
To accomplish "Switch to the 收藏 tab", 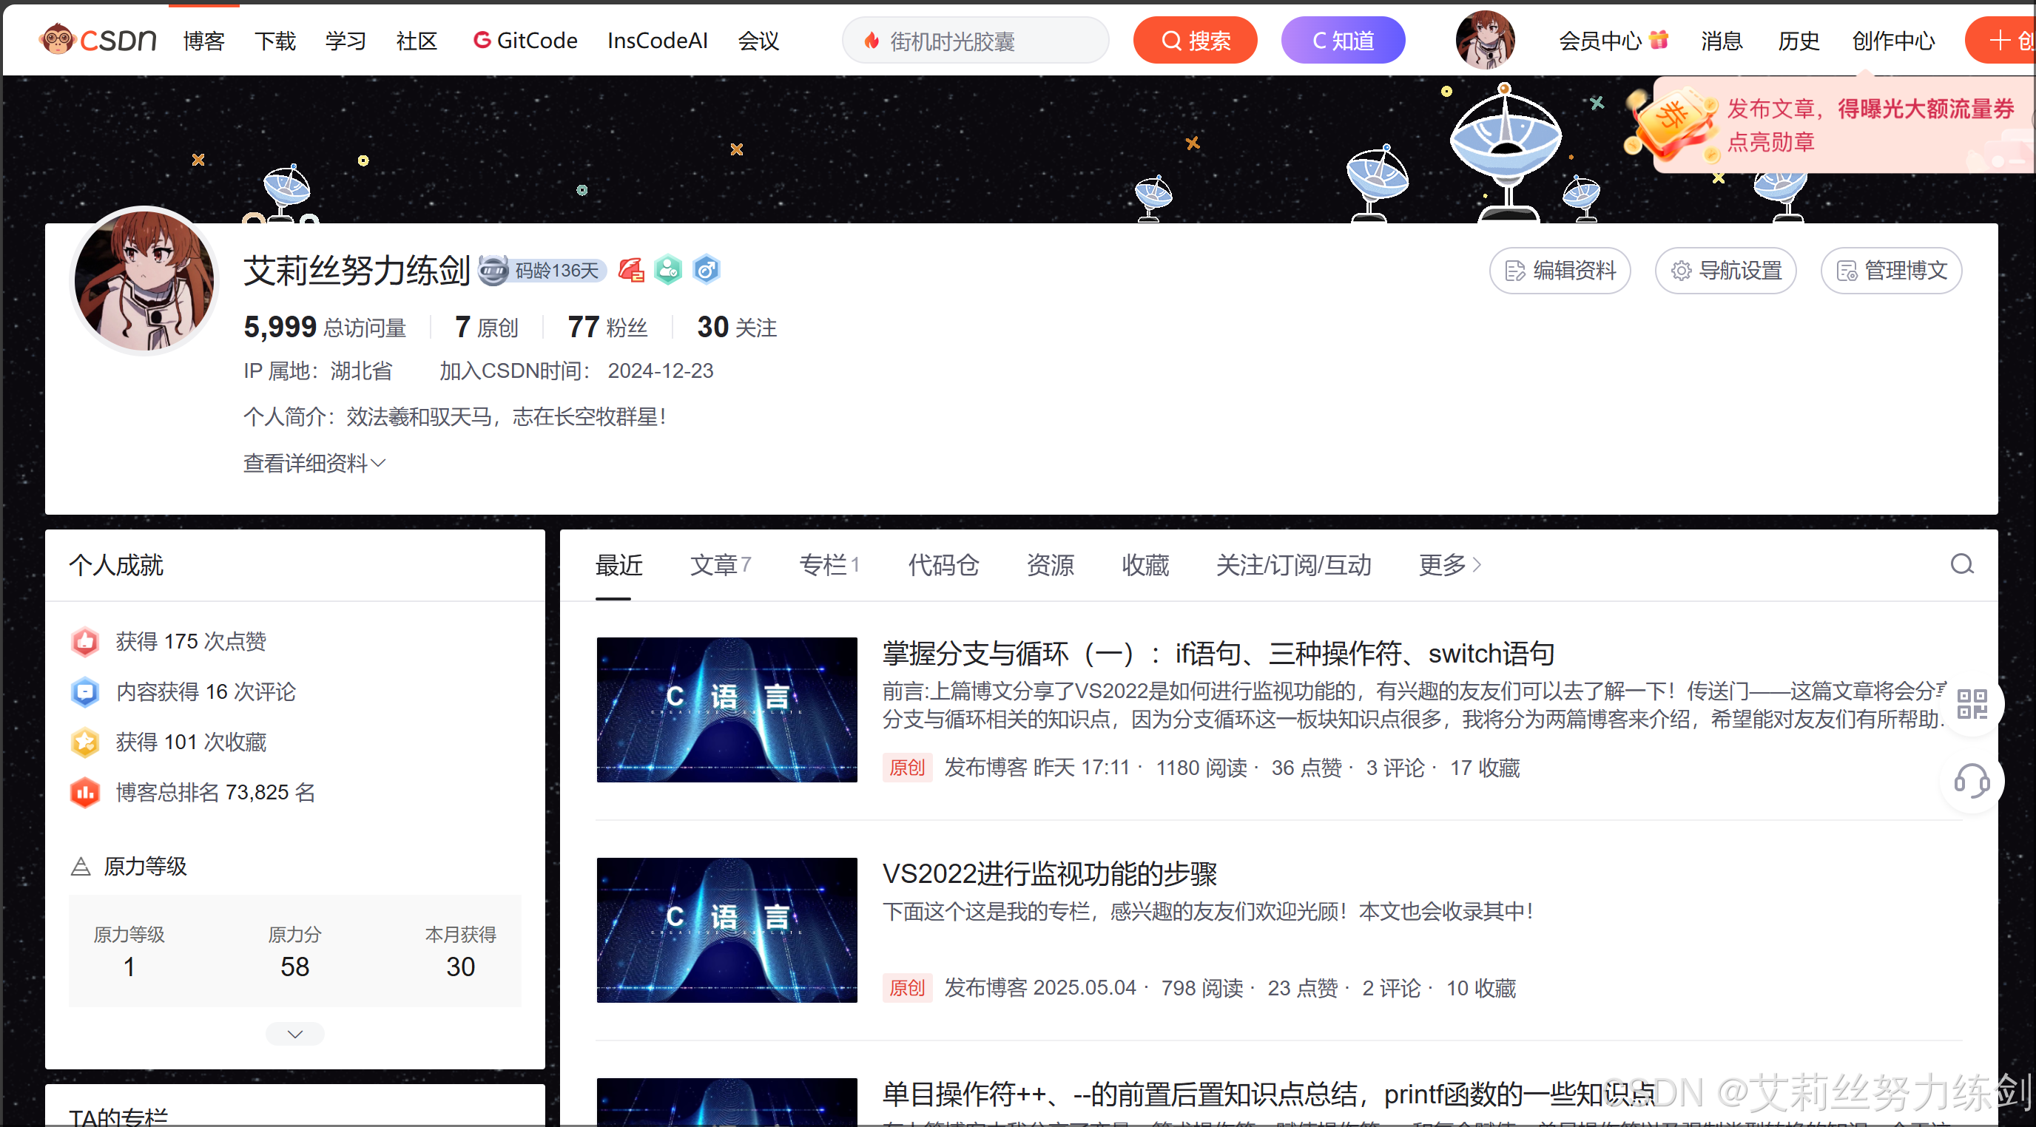I will [x=1145, y=566].
